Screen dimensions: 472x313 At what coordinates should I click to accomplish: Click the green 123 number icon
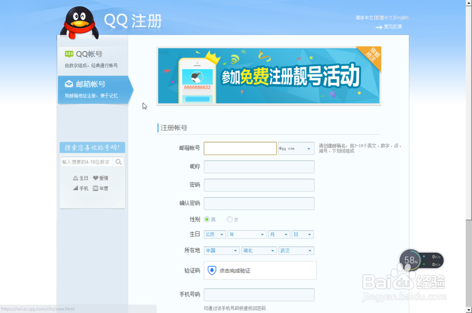[69, 54]
